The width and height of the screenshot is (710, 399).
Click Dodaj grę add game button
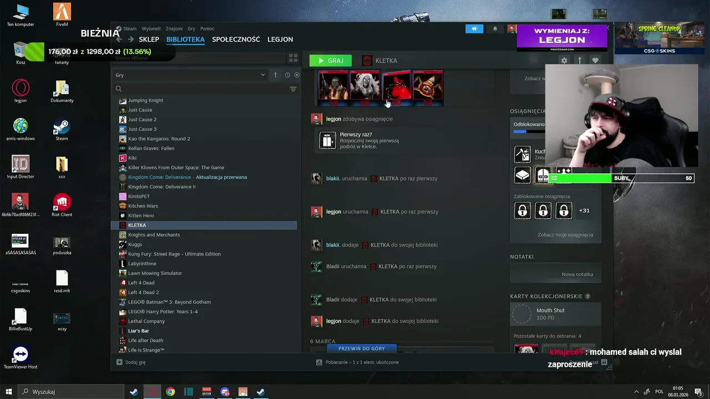pos(131,362)
